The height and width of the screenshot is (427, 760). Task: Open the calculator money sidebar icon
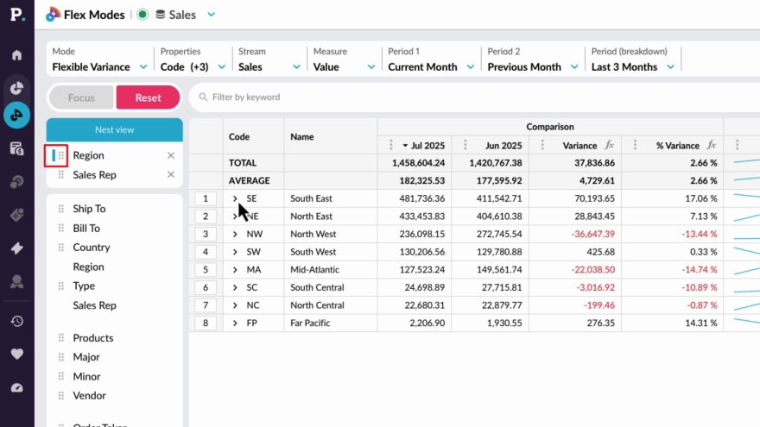[x=17, y=148]
